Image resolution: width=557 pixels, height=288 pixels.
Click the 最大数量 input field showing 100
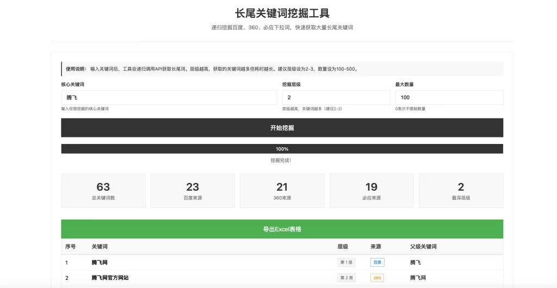(x=449, y=97)
